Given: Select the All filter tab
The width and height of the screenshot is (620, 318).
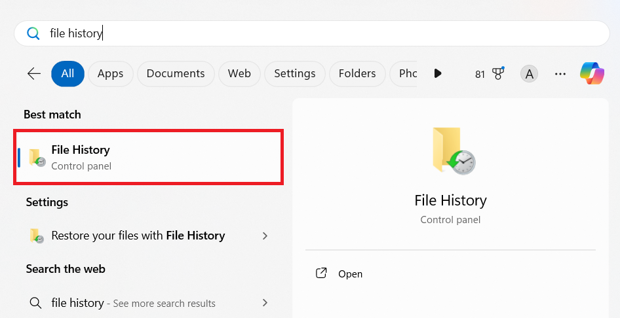Looking at the screenshot, I should (x=68, y=73).
